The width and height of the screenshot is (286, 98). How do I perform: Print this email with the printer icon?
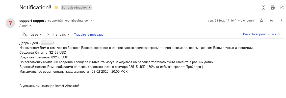coord(273,8)
